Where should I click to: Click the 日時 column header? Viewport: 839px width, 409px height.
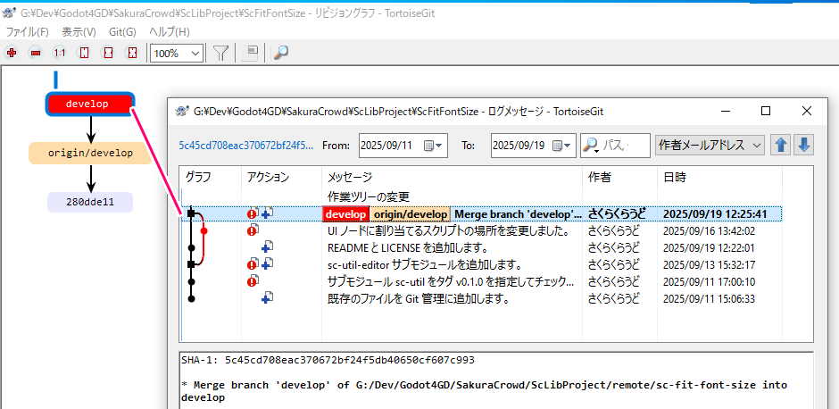tap(719, 176)
